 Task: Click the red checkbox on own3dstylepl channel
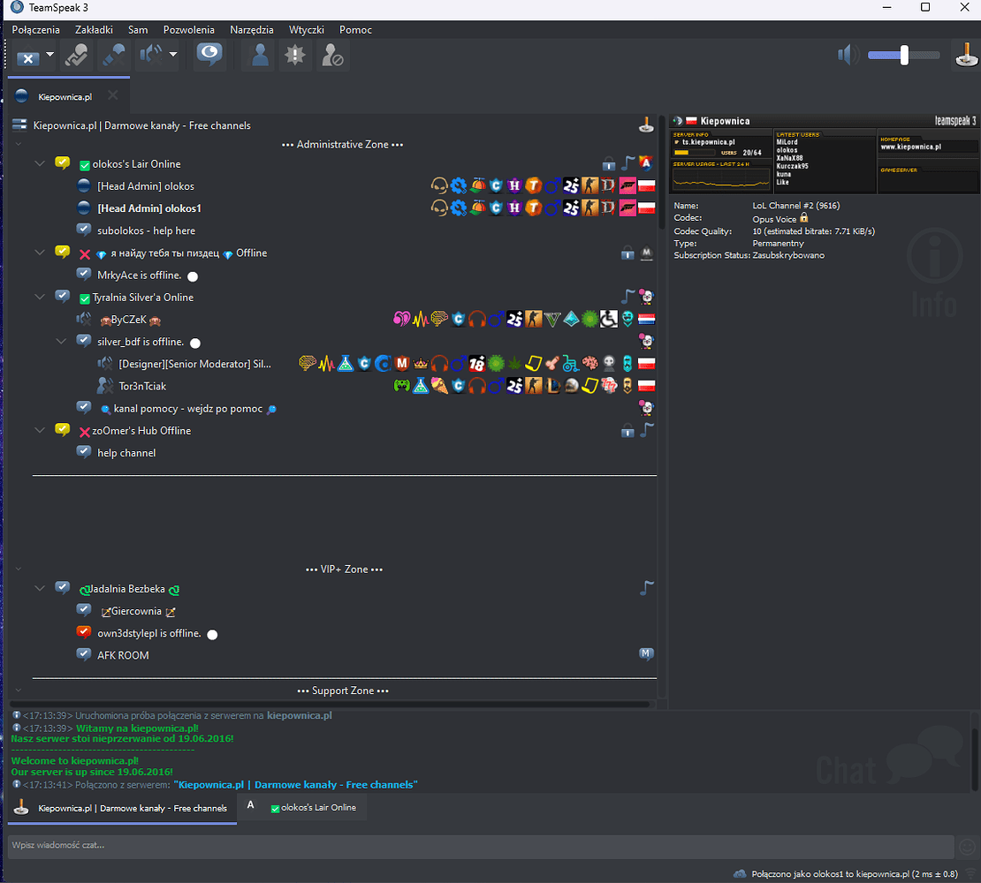[x=83, y=632]
